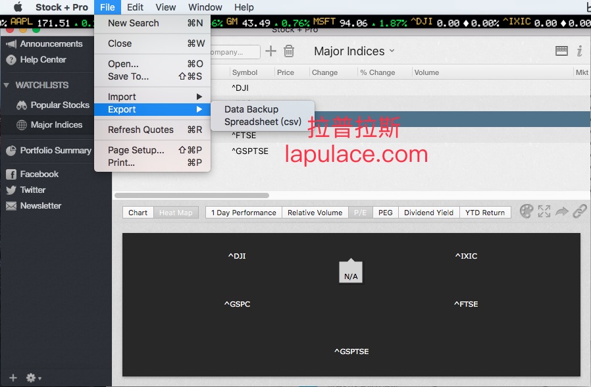Add a new symbol with plus icon
The width and height of the screenshot is (591, 387).
coord(270,51)
